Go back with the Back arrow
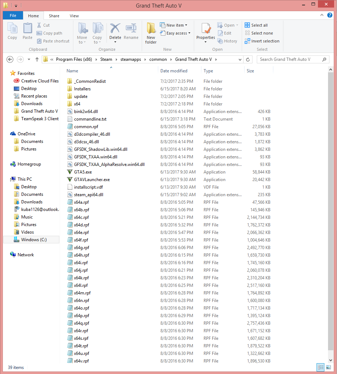Image resolution: width=337 pixels, height=374 pixels. click(x=10, y=59)
